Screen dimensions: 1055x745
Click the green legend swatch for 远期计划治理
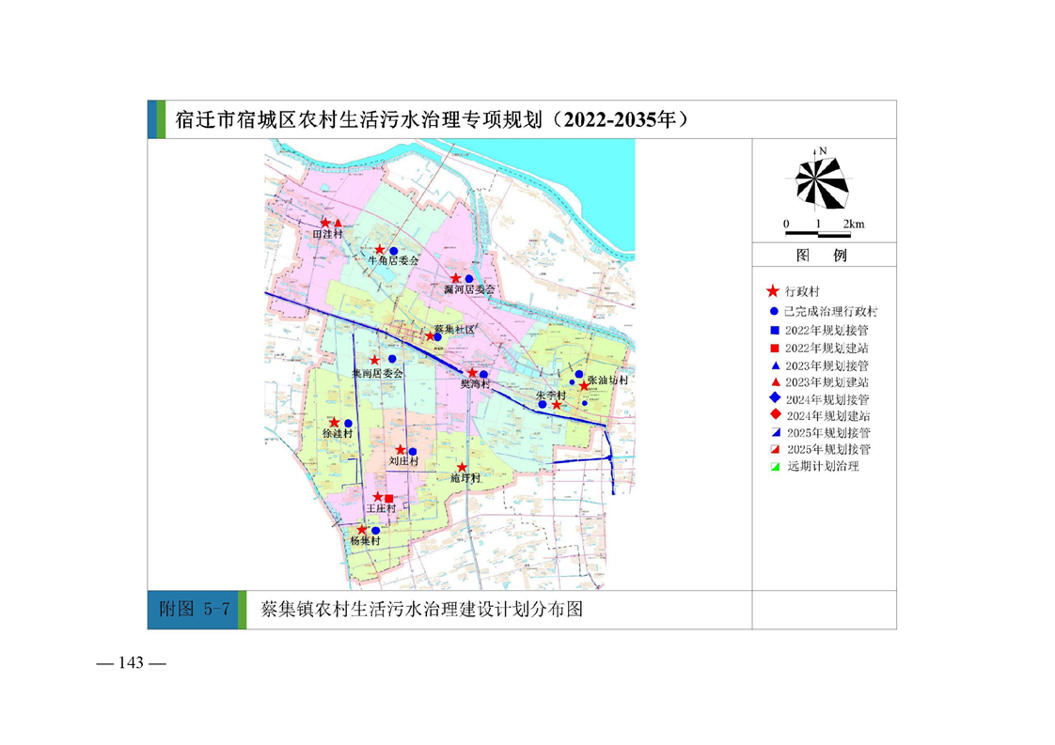tap(773, 466)
